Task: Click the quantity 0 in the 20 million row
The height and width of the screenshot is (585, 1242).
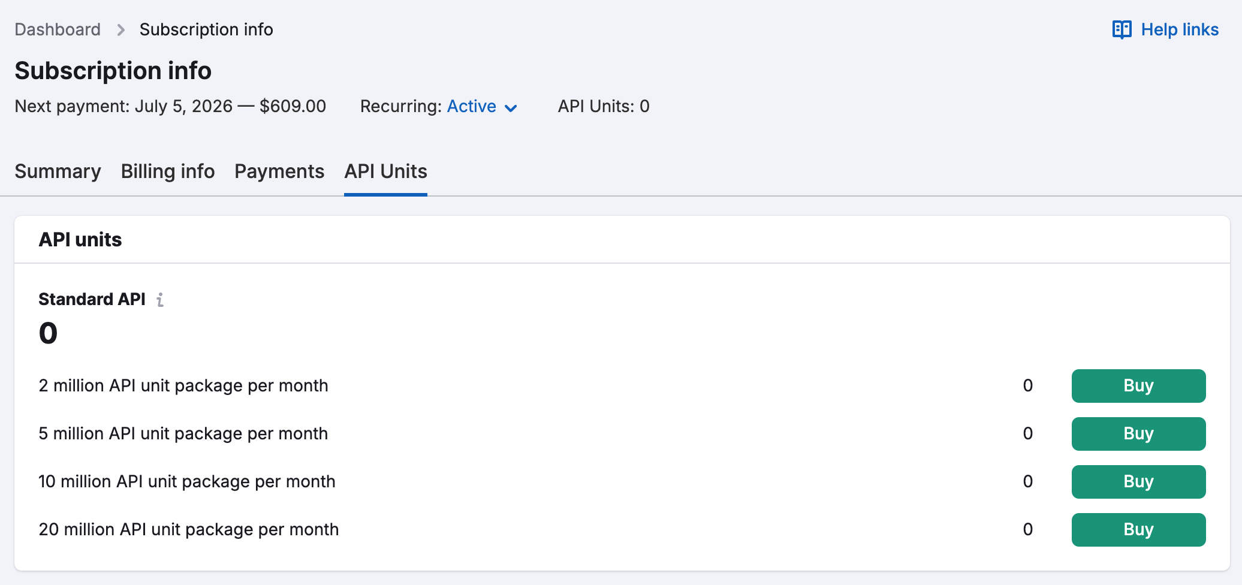Action: pos(1028,529)
